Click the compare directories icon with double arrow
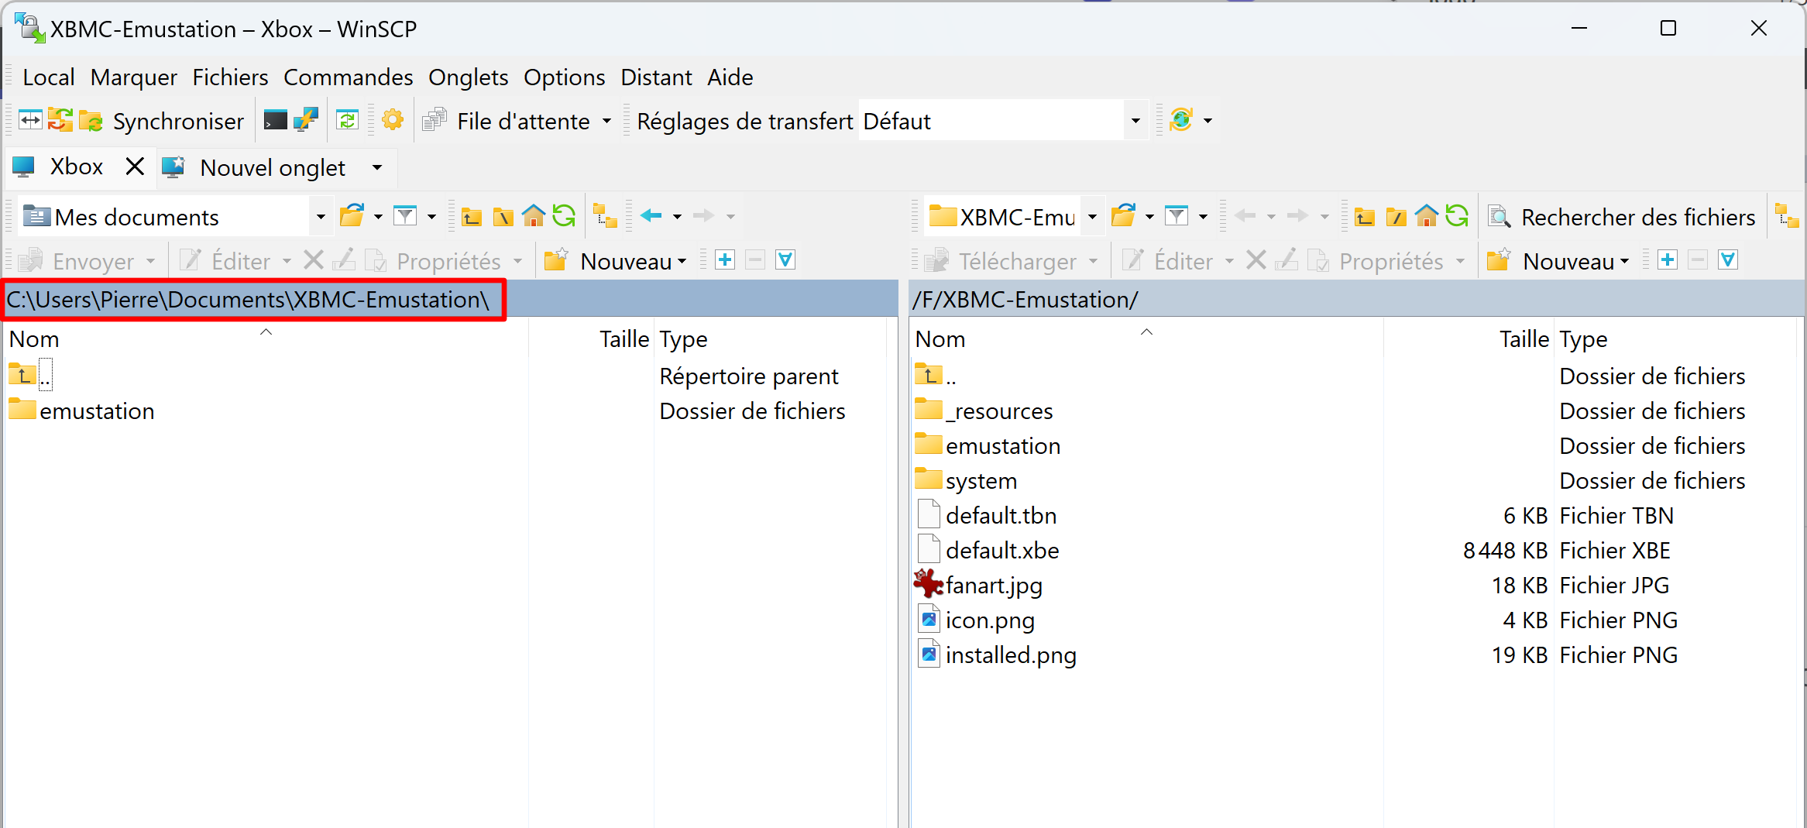Viewport: 1807px width, 828px height. (x=30, y=120)
